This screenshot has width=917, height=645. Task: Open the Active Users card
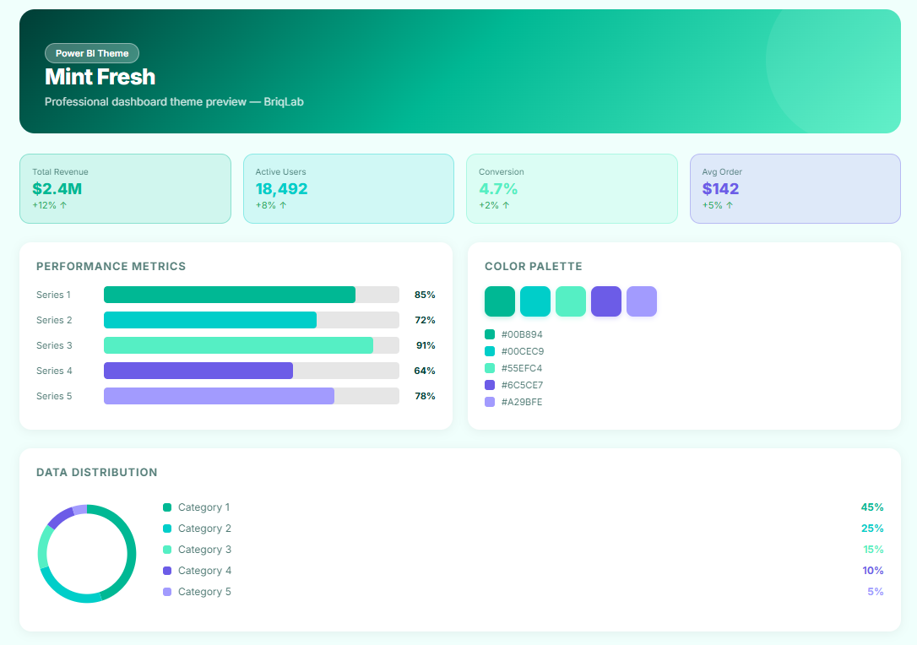(x=349, y=188)
